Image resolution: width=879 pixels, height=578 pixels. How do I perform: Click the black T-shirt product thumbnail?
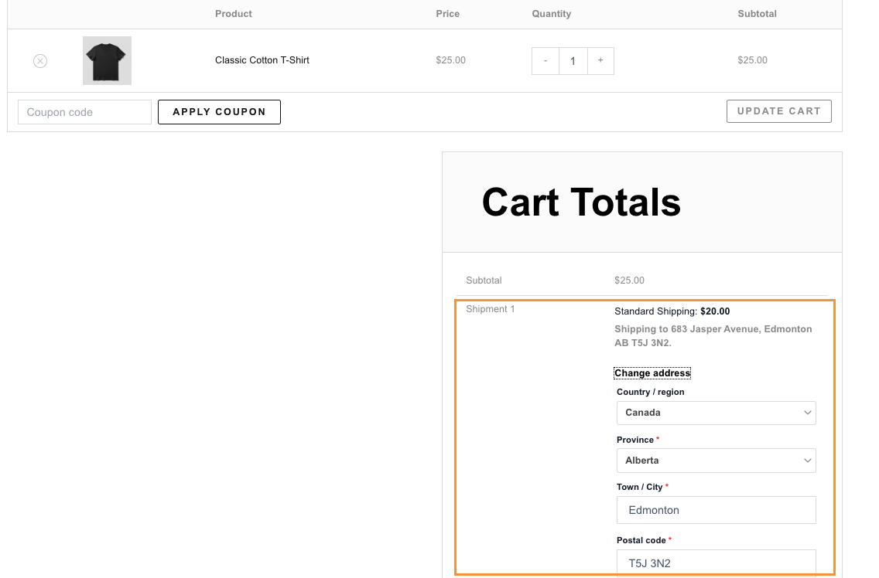pos(107,60)
